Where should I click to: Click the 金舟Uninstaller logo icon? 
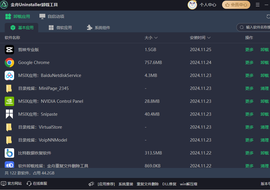4,5
